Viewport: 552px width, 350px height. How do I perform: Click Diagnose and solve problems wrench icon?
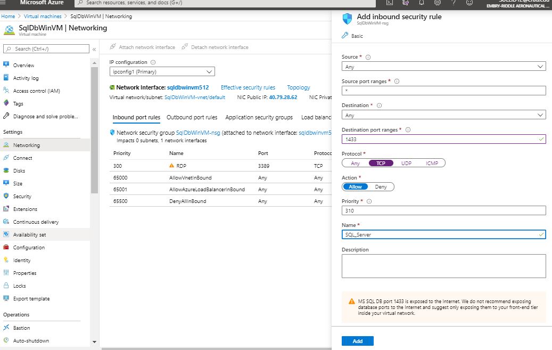(x=6, y=116)
